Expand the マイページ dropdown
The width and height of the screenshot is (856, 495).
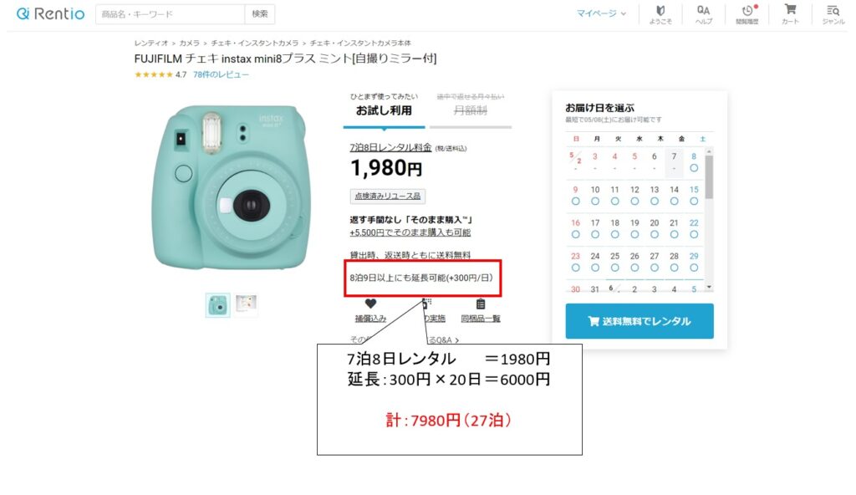click(x=601, y=13)
